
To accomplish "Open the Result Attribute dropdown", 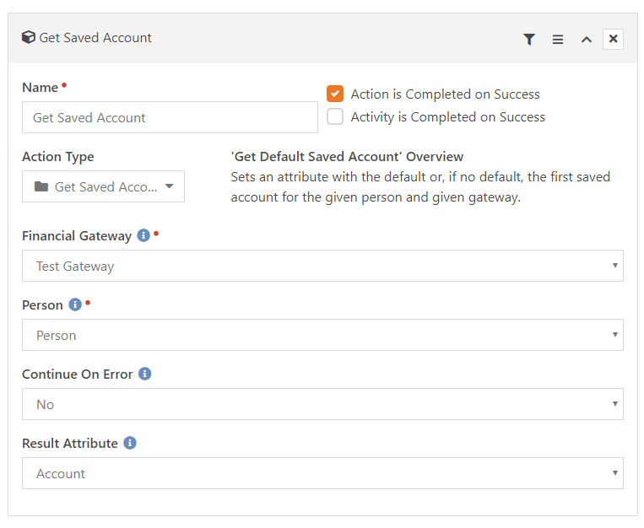I will pos(322,473).
